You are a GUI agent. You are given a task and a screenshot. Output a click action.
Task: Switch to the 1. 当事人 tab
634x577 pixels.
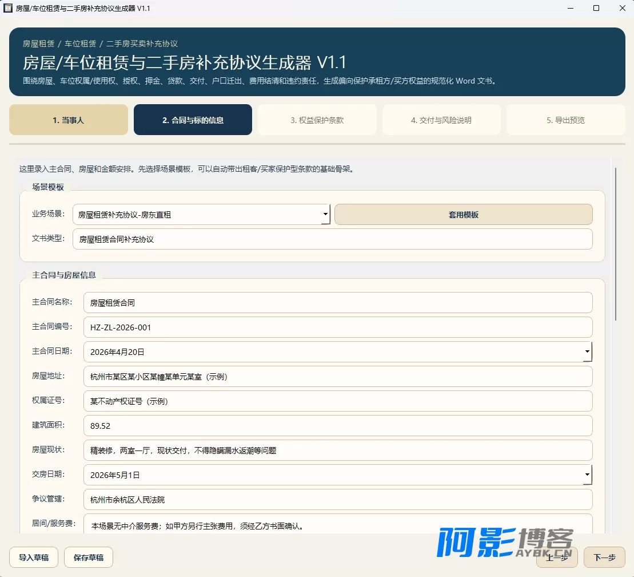(69, 120)
